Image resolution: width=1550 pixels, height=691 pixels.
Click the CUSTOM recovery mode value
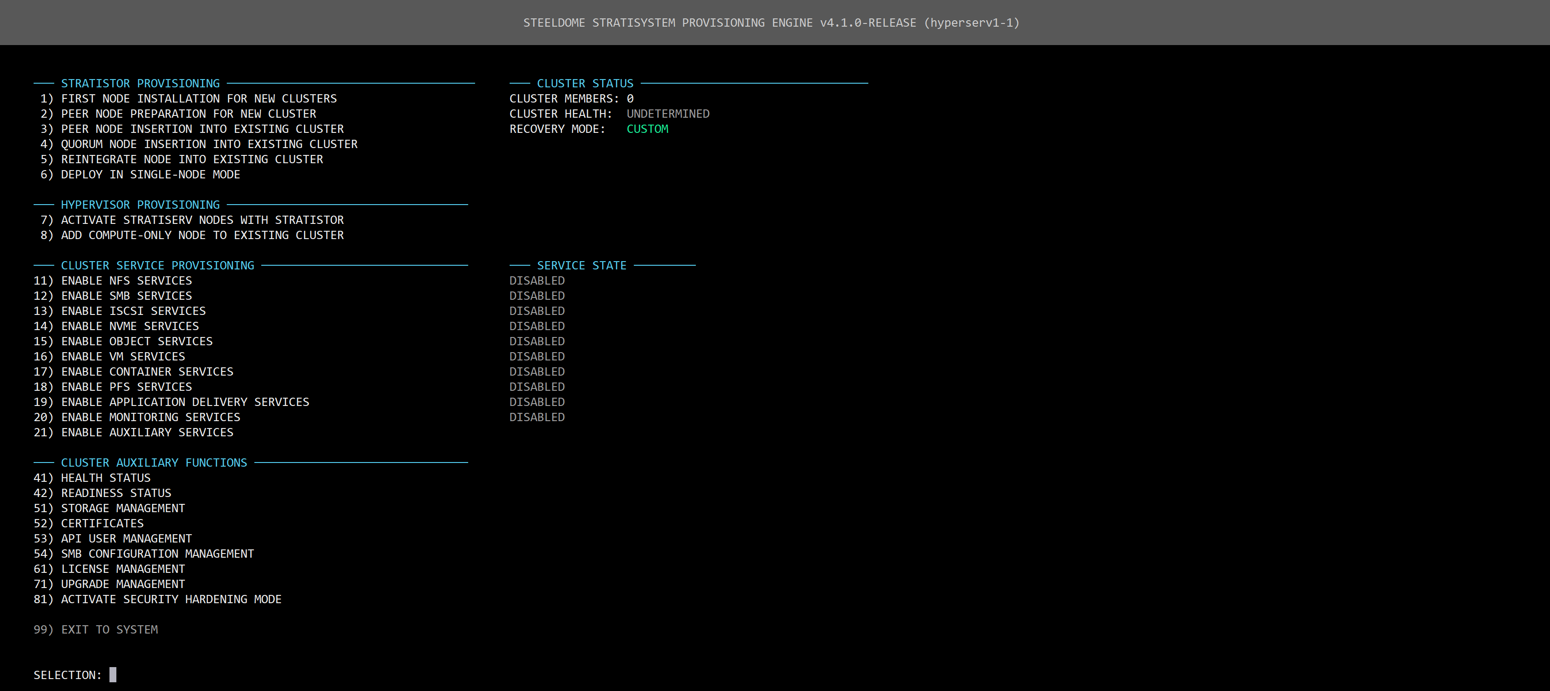(x=647, y=129)
